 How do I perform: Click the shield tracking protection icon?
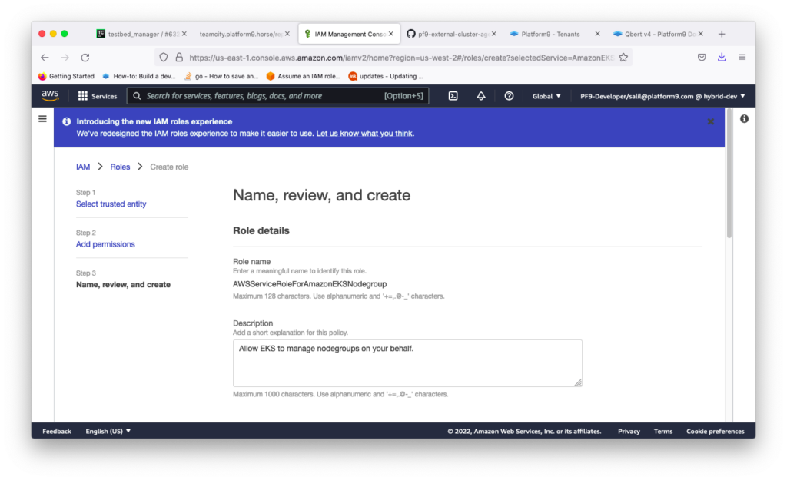point(164,58)
